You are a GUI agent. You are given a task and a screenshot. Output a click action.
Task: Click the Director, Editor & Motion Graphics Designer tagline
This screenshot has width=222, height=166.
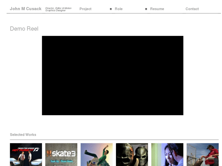58,9
